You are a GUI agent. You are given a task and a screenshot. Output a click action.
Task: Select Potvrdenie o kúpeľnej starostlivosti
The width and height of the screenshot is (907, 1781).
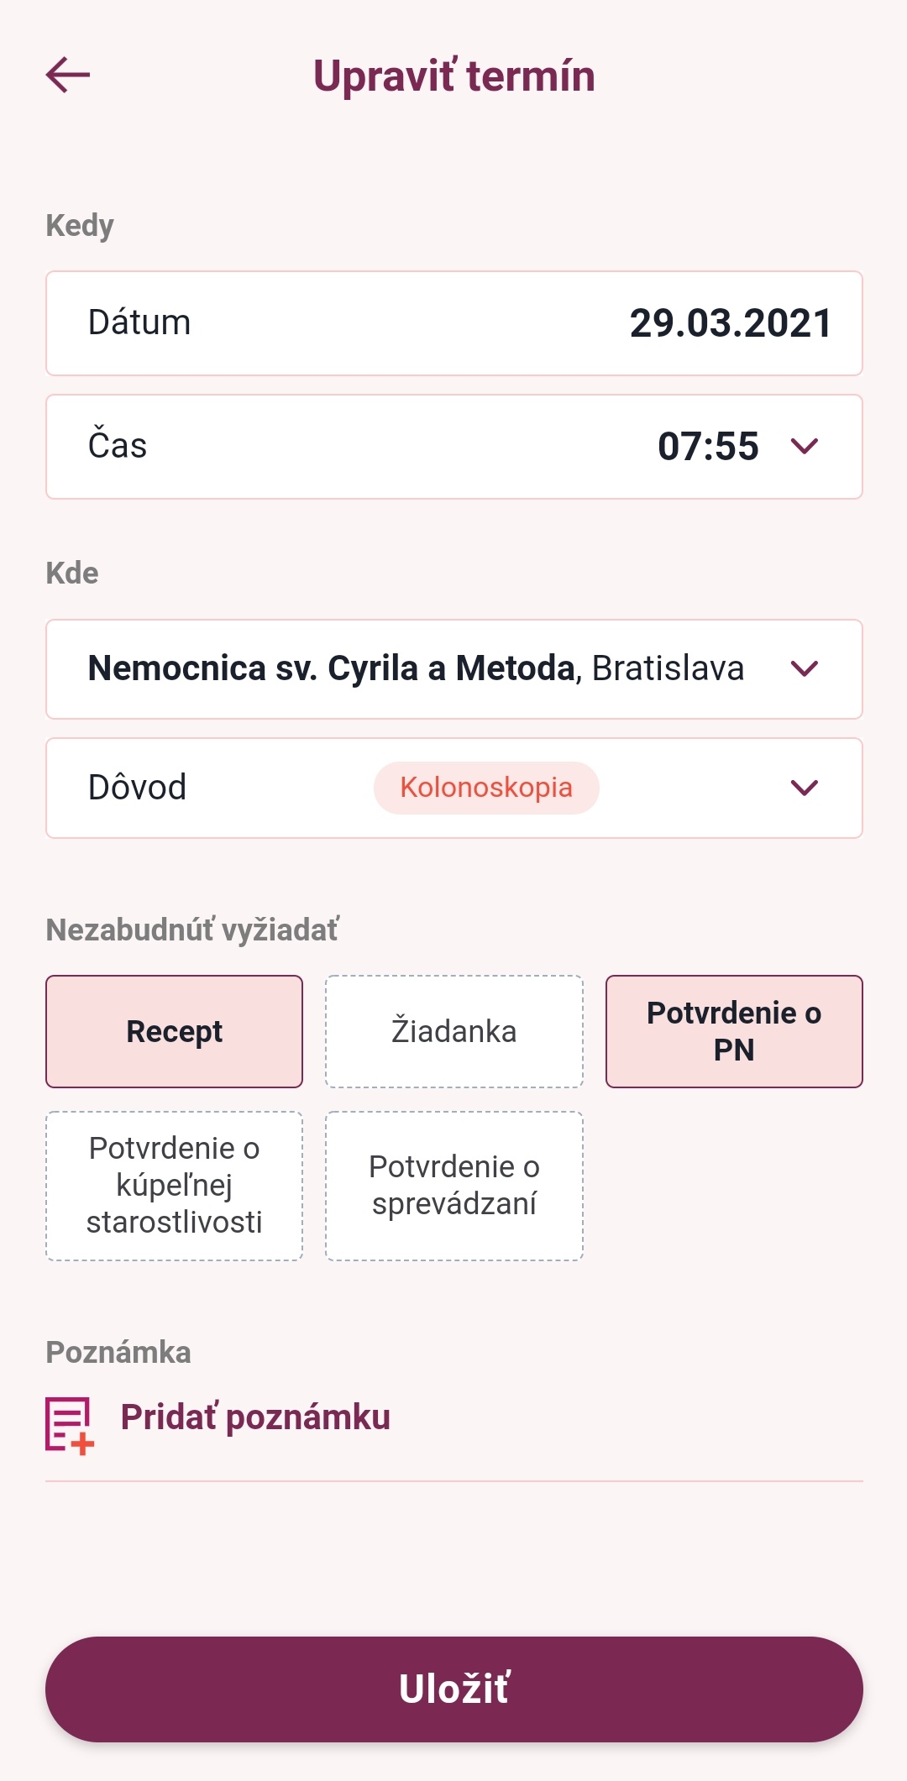coord(175,1185)
